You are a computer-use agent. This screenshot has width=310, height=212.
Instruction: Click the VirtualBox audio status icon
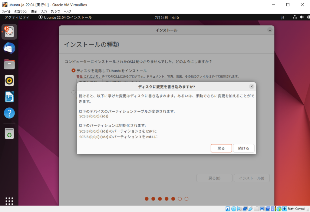click(239, 209)
